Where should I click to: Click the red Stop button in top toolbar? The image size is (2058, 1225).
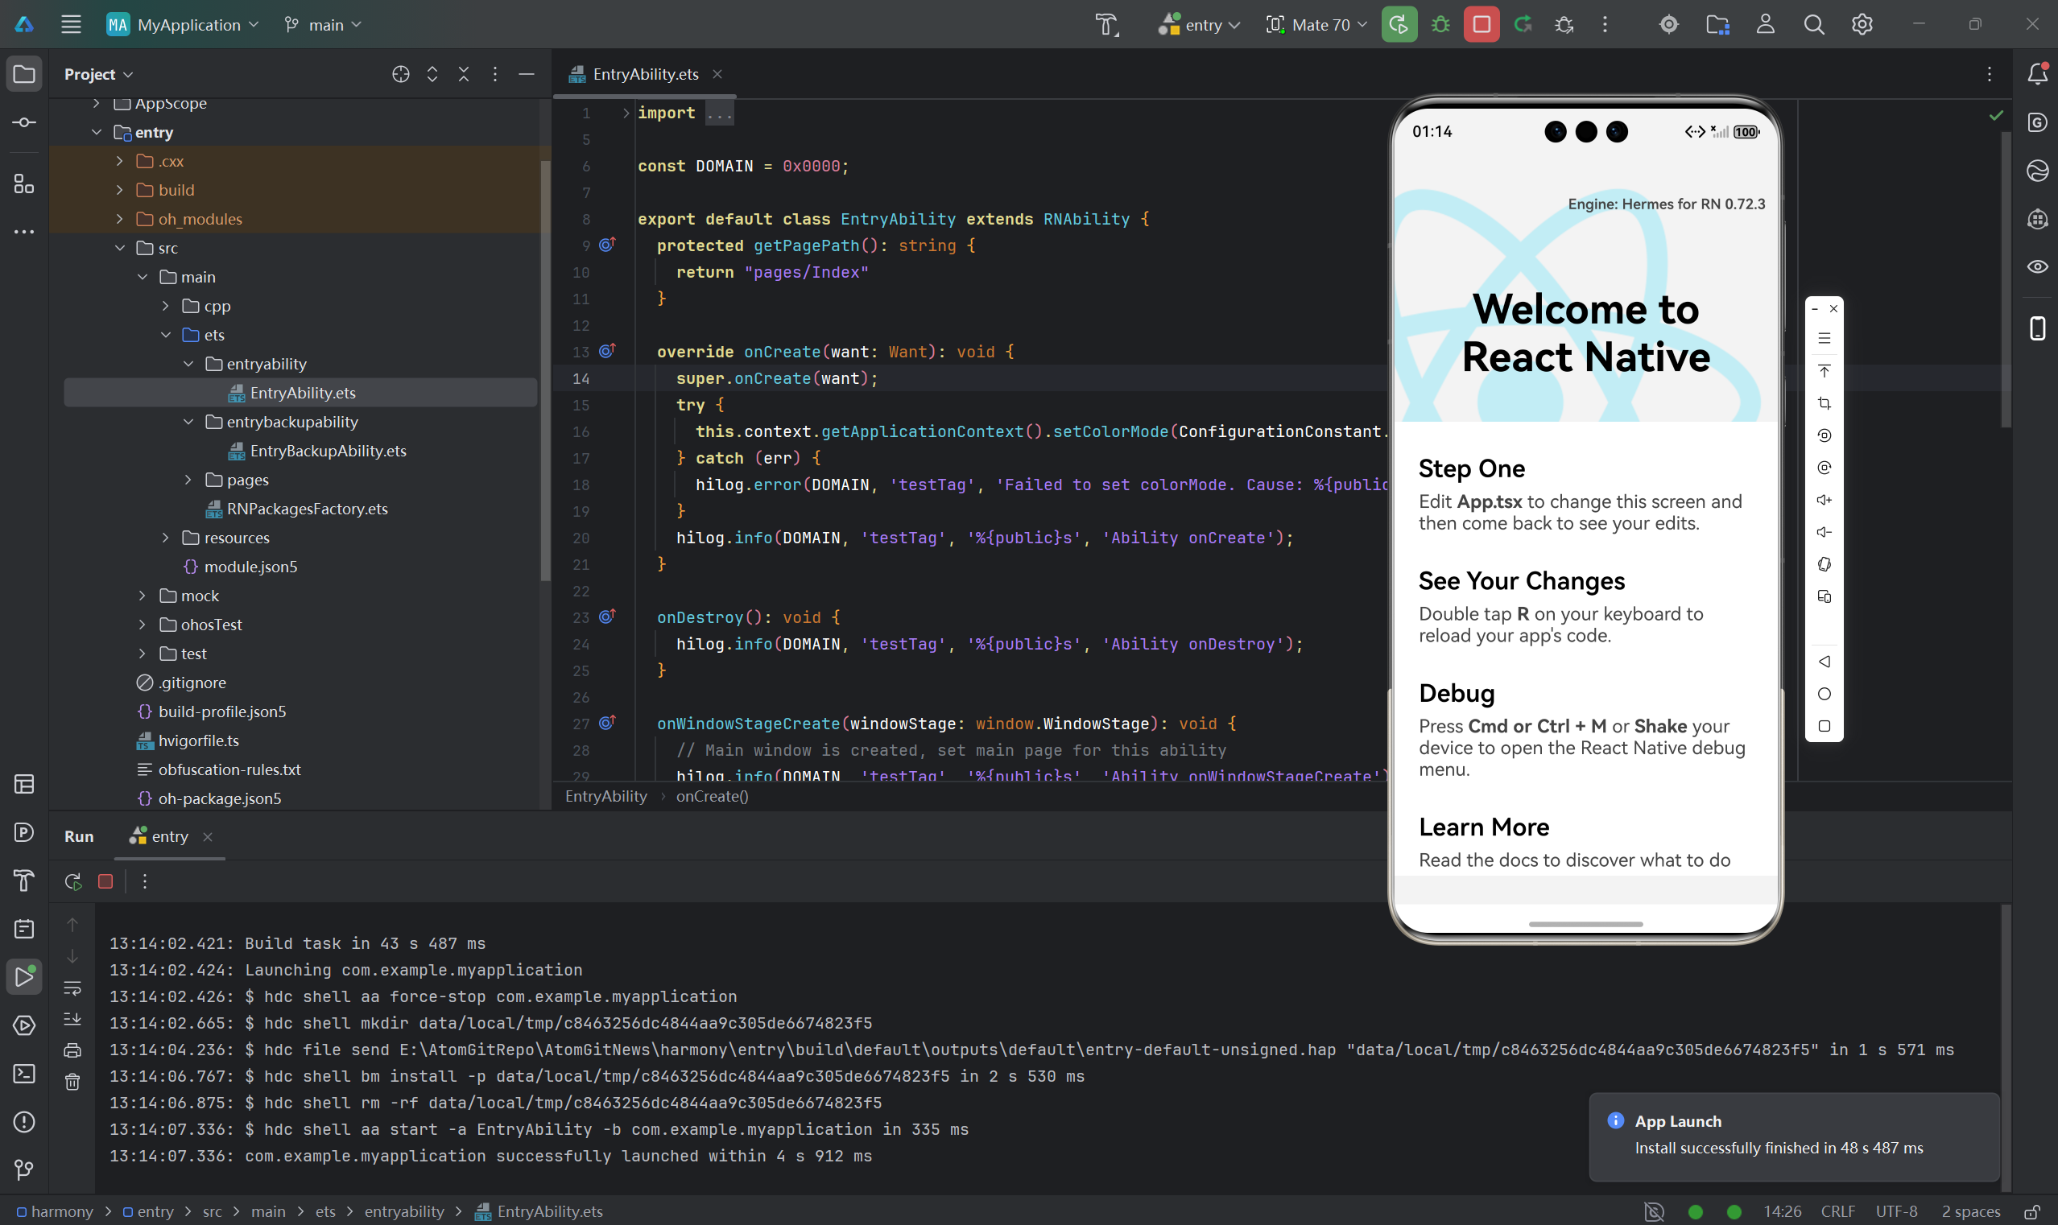pyautogui.click(x=1481, y=25)
